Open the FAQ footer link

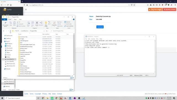[50, 94]
